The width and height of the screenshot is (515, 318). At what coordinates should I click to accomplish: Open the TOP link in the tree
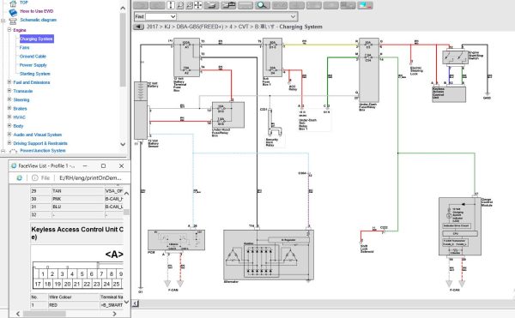(x=24, y=3)
